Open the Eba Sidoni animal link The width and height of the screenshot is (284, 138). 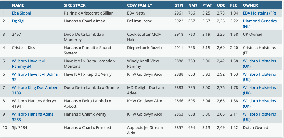(x=22, y=13)
